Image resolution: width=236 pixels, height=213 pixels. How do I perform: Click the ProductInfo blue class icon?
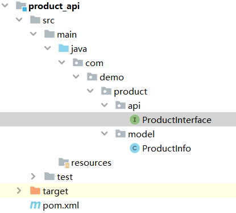[135, 148]
